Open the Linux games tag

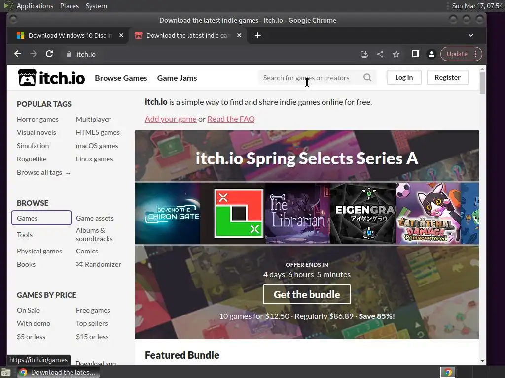pos(94,159)
